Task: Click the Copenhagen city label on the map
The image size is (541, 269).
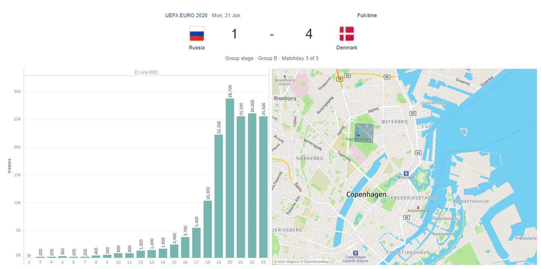Action: (366, 194)
